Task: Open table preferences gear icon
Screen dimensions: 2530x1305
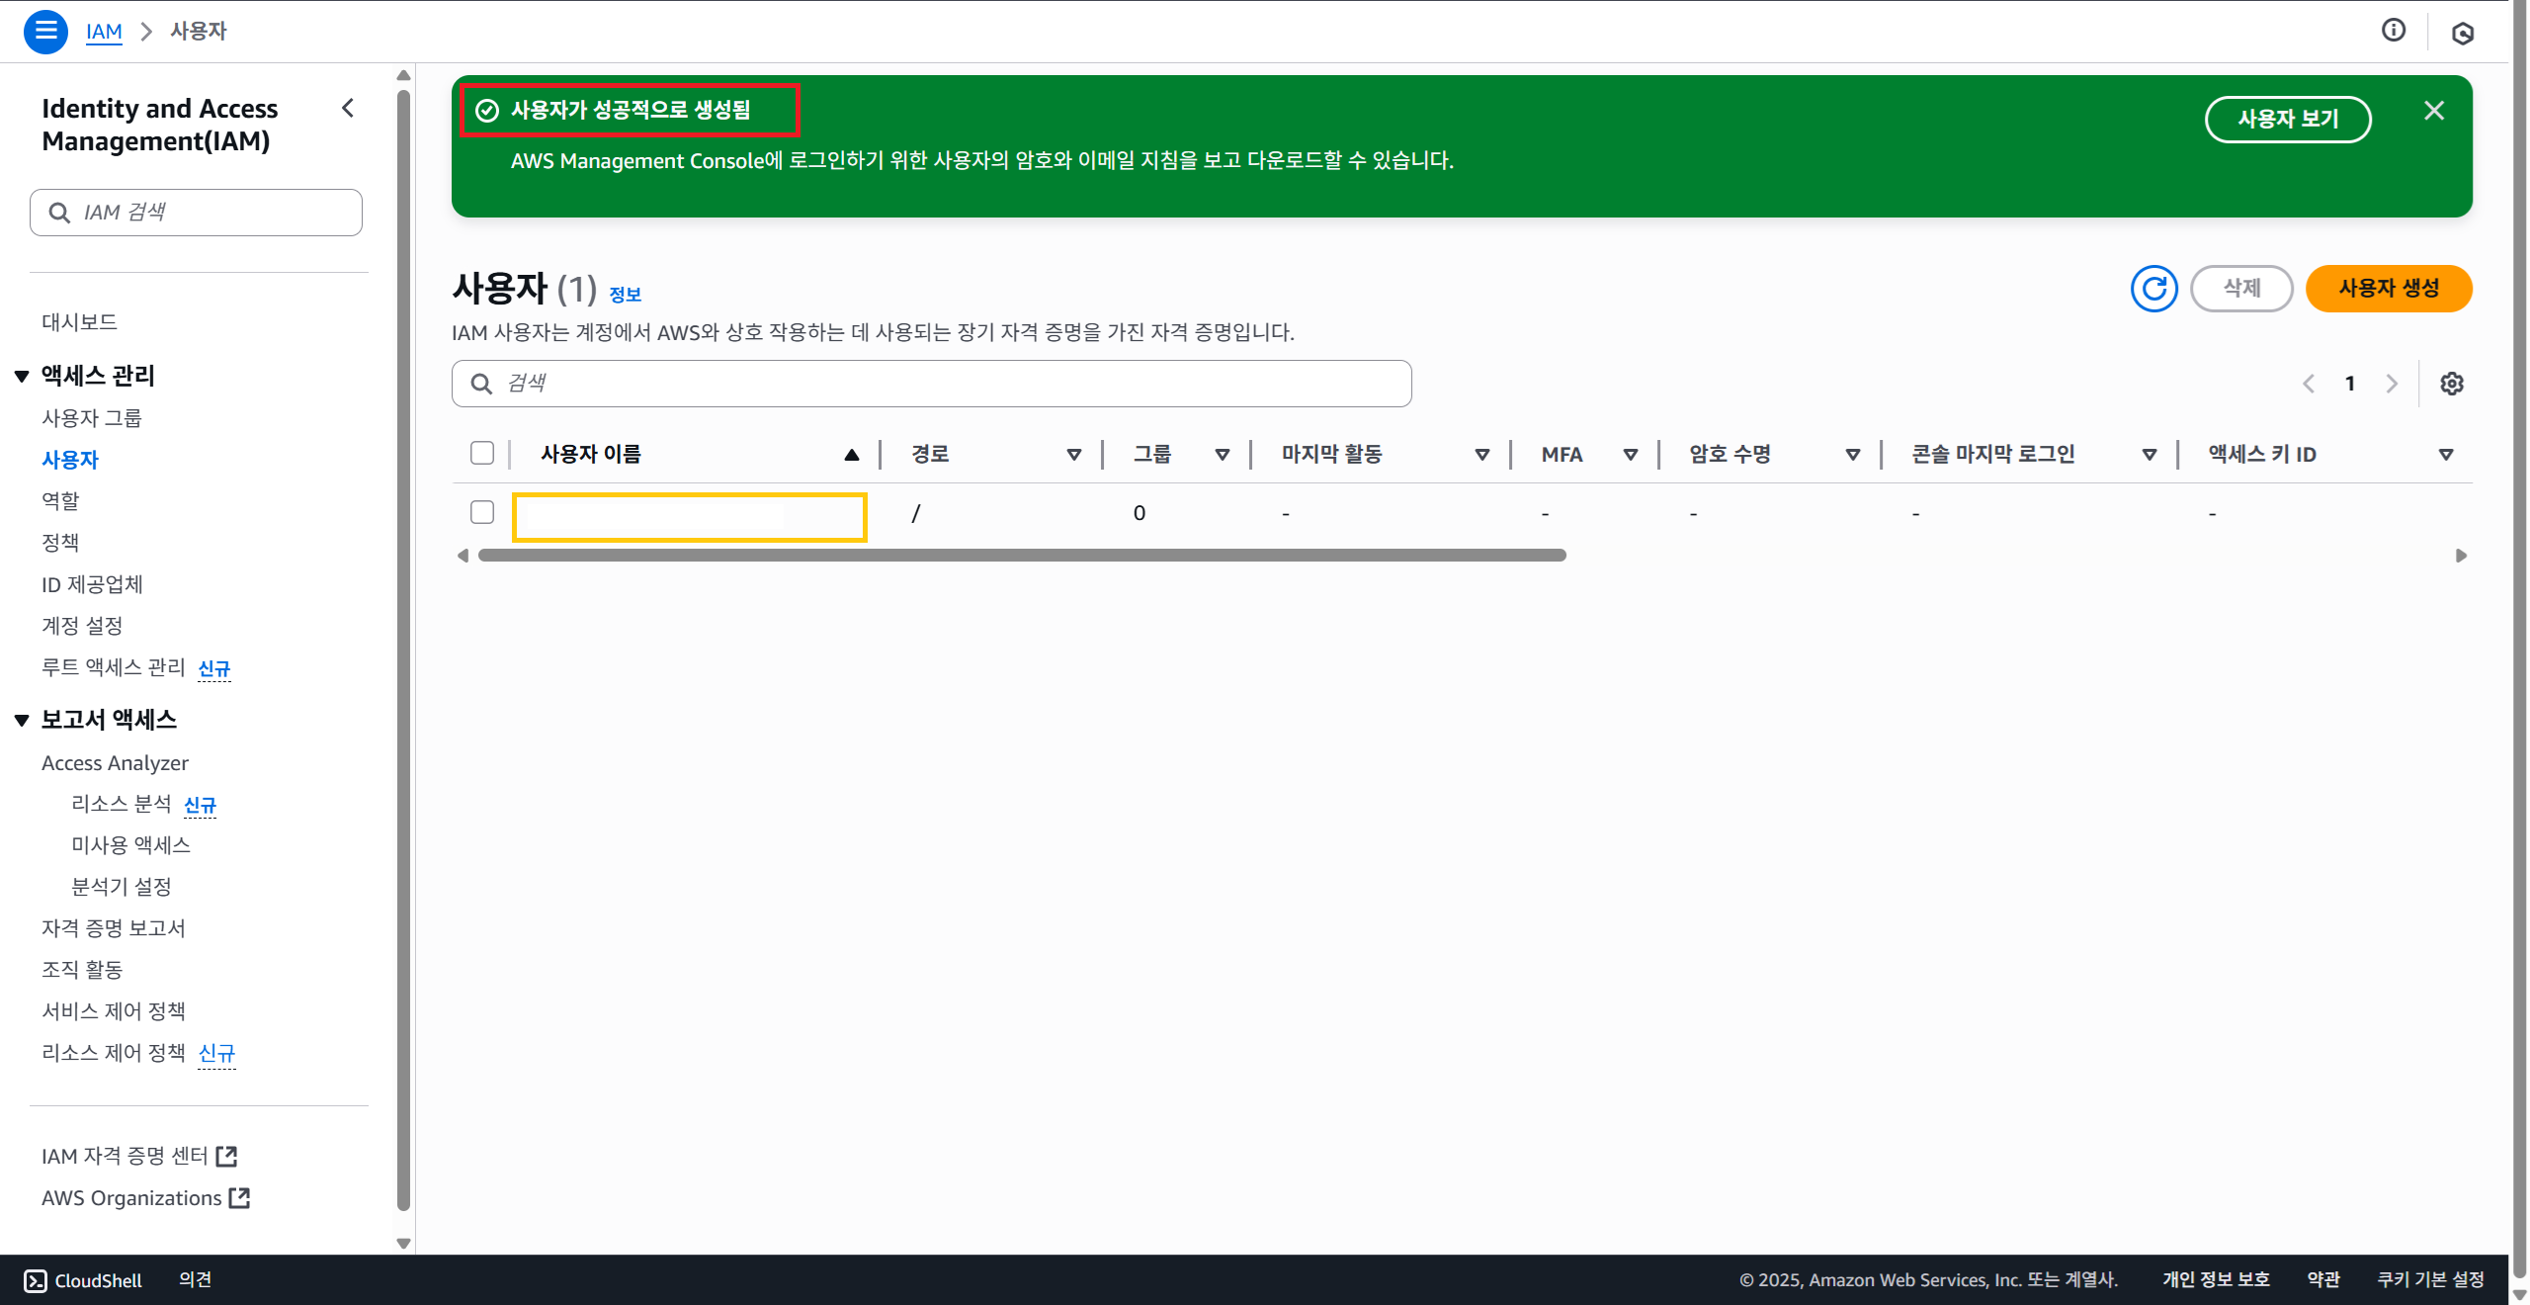Action: tap(2451, 384)
